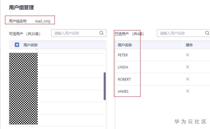Viewport: 210px width, 129px height.
Task: Click the available users list scrollbar
Action: [105, 86]
